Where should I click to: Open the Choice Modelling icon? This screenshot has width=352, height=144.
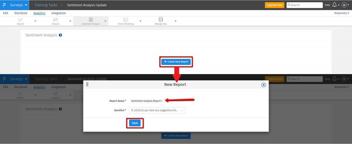point(126,20)
